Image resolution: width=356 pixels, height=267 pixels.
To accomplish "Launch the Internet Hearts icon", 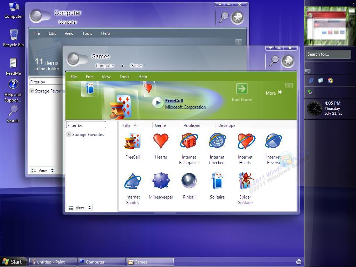I will [x=246, y=141].
